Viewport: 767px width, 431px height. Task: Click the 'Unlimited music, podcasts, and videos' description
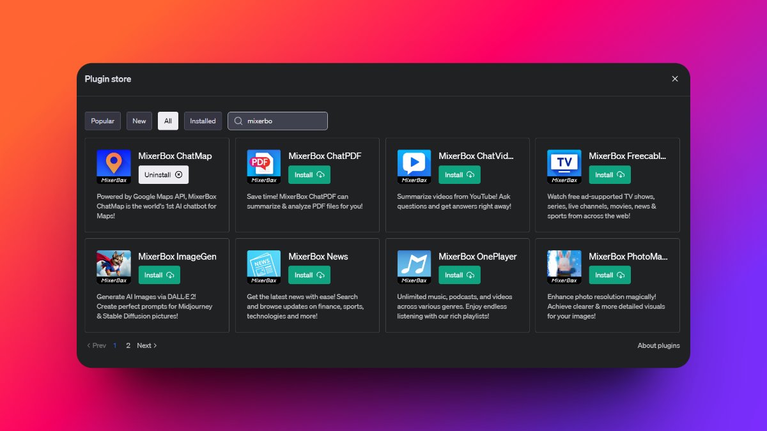pos(454,306)
